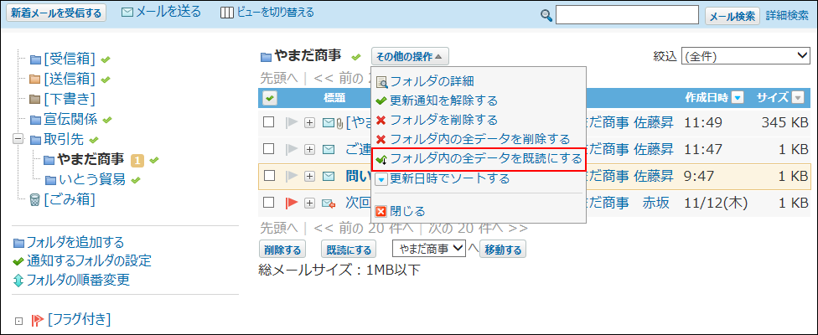The image size is (818, 335).
Task: Open 通知するフォルダの設定 link
Action: (x=89, y=260)
